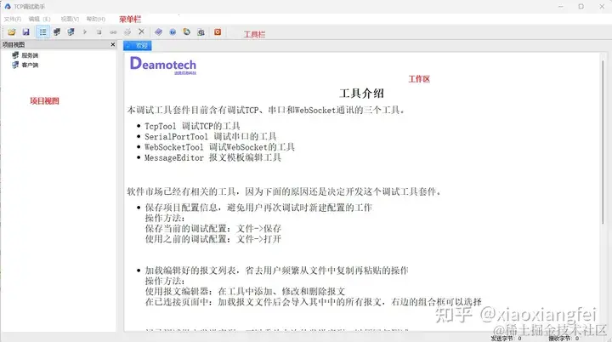
Task: Click the X delete toolbar icon
Action: point(141,31)
